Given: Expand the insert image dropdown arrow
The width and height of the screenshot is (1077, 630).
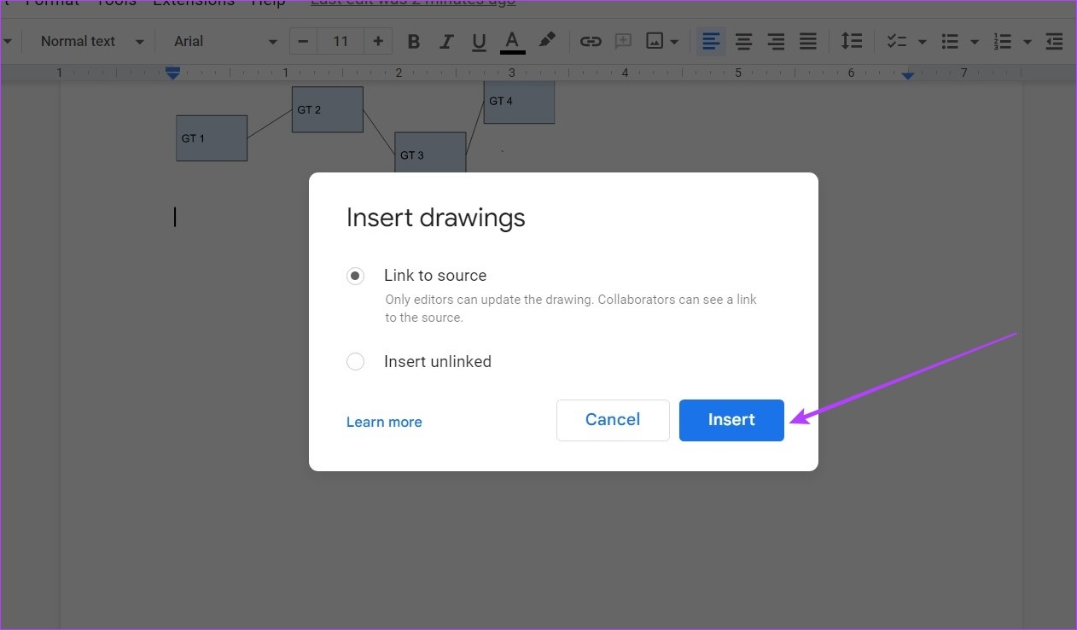Looking at the screenshot, I should 674,42.
